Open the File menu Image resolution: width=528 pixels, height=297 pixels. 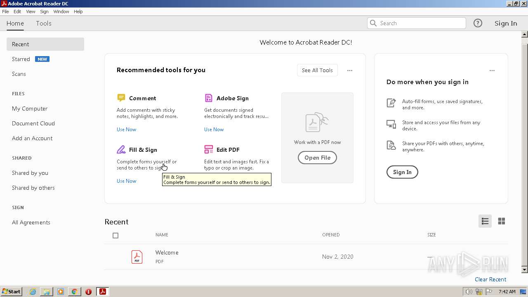click(x=5, y=12)
